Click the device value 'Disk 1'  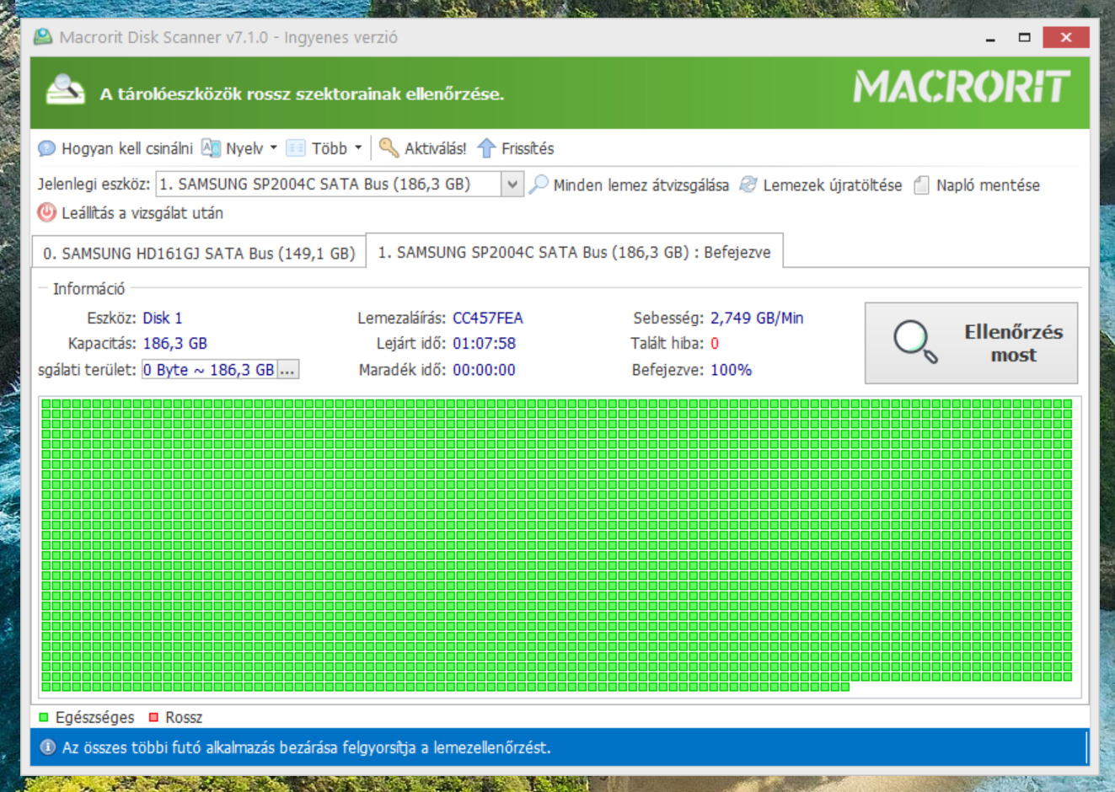pyautogui.click(x=162, y=318)
